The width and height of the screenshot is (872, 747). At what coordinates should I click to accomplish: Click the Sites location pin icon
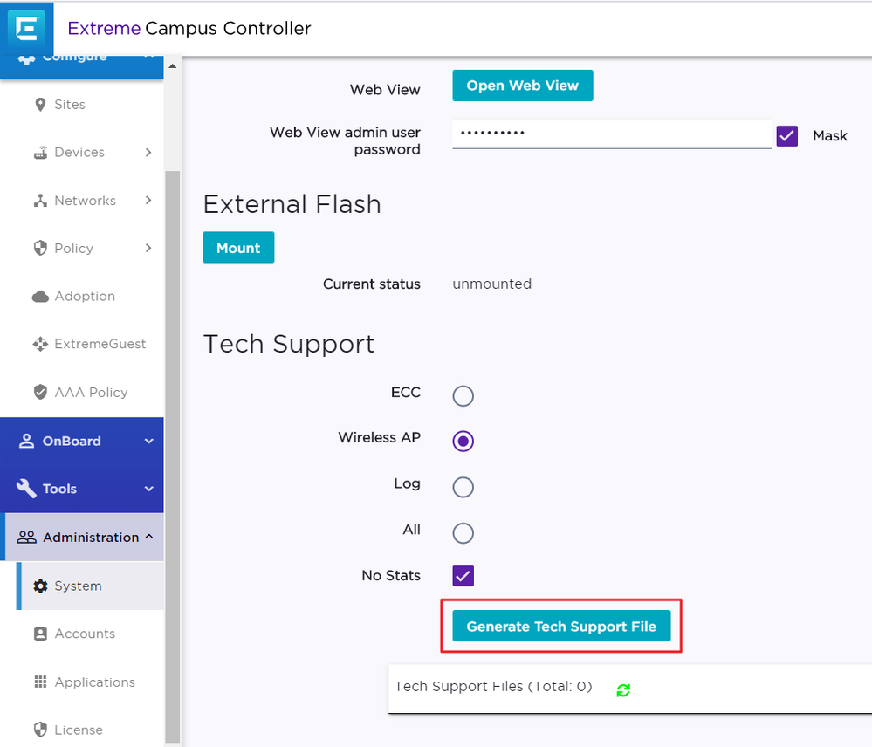click(x=40, y=105)
